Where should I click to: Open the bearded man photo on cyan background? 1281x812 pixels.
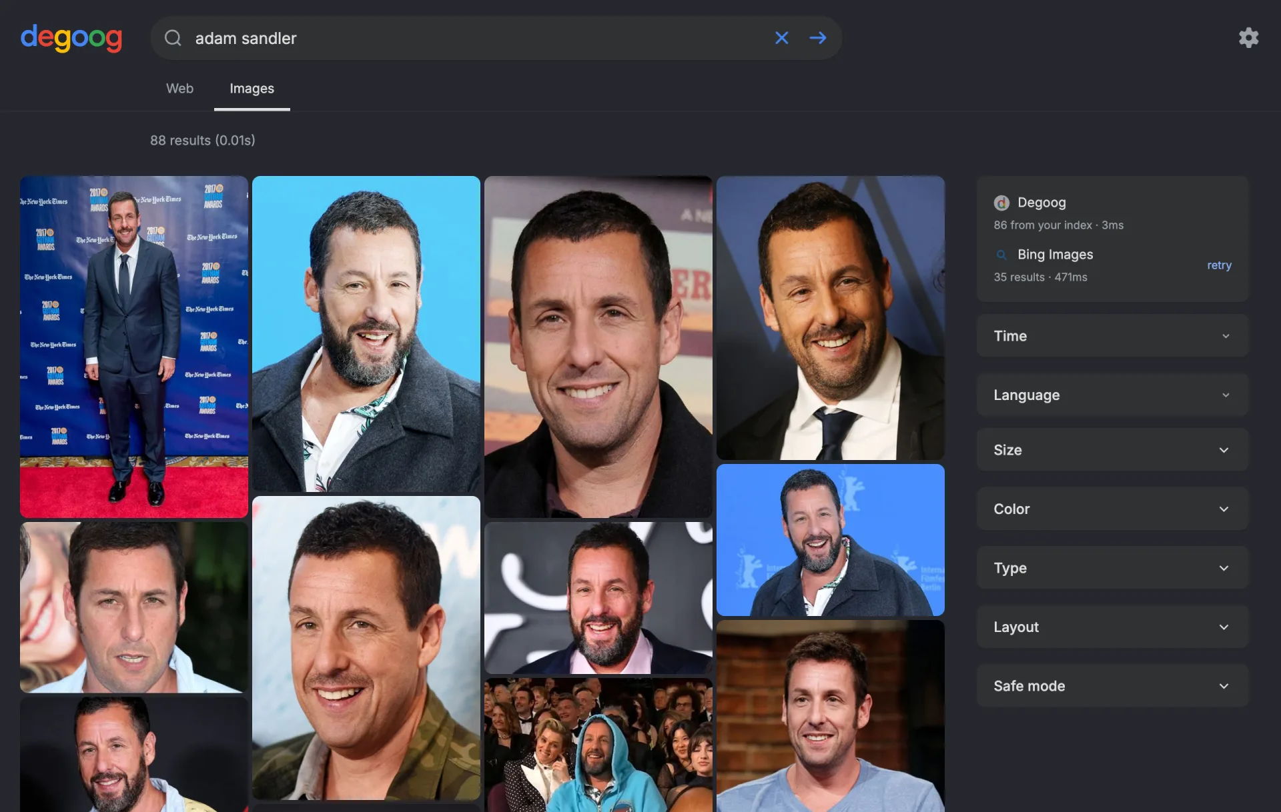tap(366, 334)
